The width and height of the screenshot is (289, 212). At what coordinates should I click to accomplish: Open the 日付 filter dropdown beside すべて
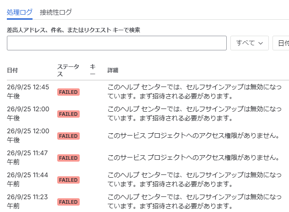(x=281, y=43)
